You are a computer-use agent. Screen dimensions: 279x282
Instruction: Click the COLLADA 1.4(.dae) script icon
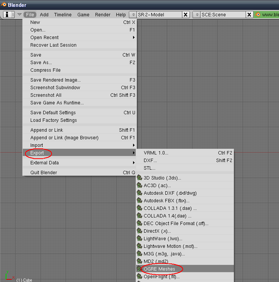tap(139, 216)
